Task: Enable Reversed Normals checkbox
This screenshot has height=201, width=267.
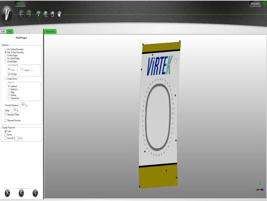Action: [6, 121]
